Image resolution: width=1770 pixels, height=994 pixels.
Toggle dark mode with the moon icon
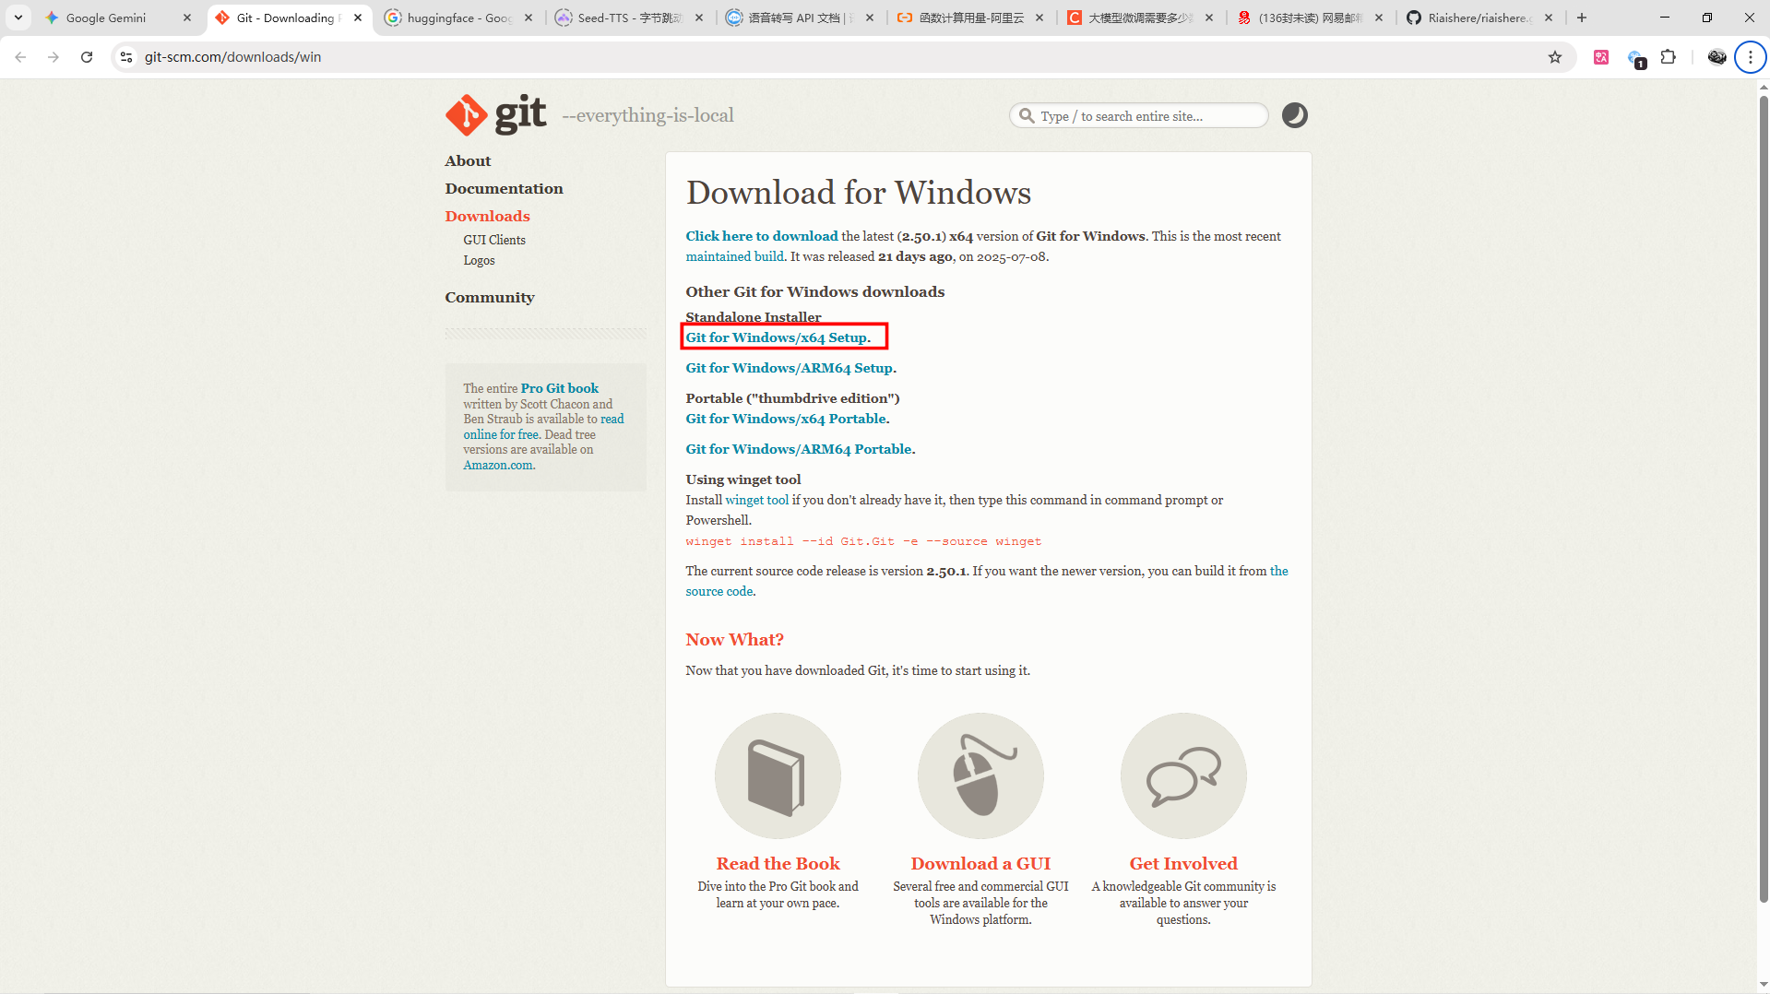point(1294,115)
